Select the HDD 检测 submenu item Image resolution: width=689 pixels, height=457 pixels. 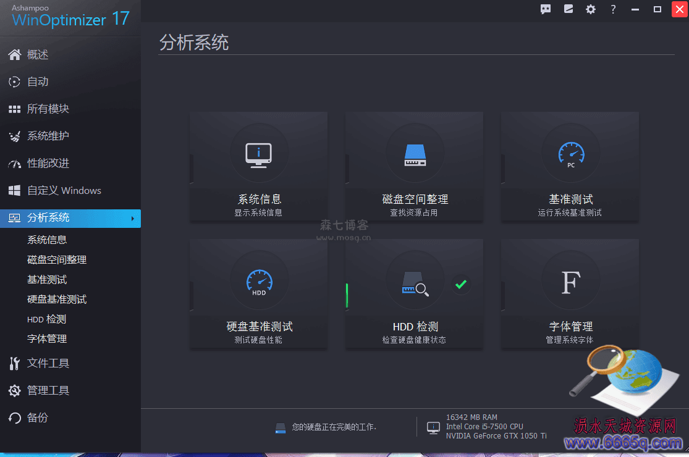(46, 319)
